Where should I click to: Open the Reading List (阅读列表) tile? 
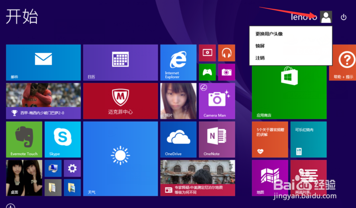coord(308,178)
